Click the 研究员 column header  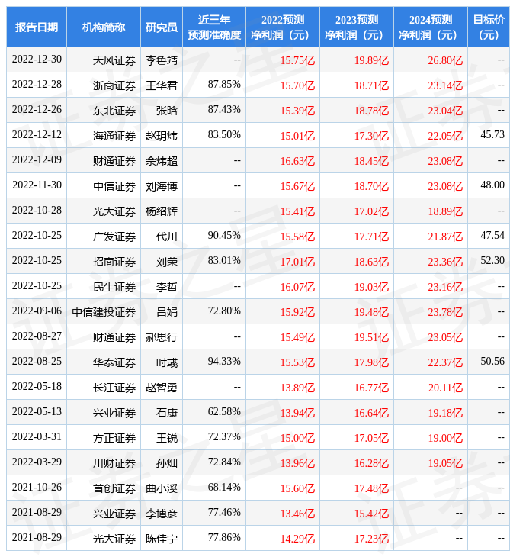point(162,27)
